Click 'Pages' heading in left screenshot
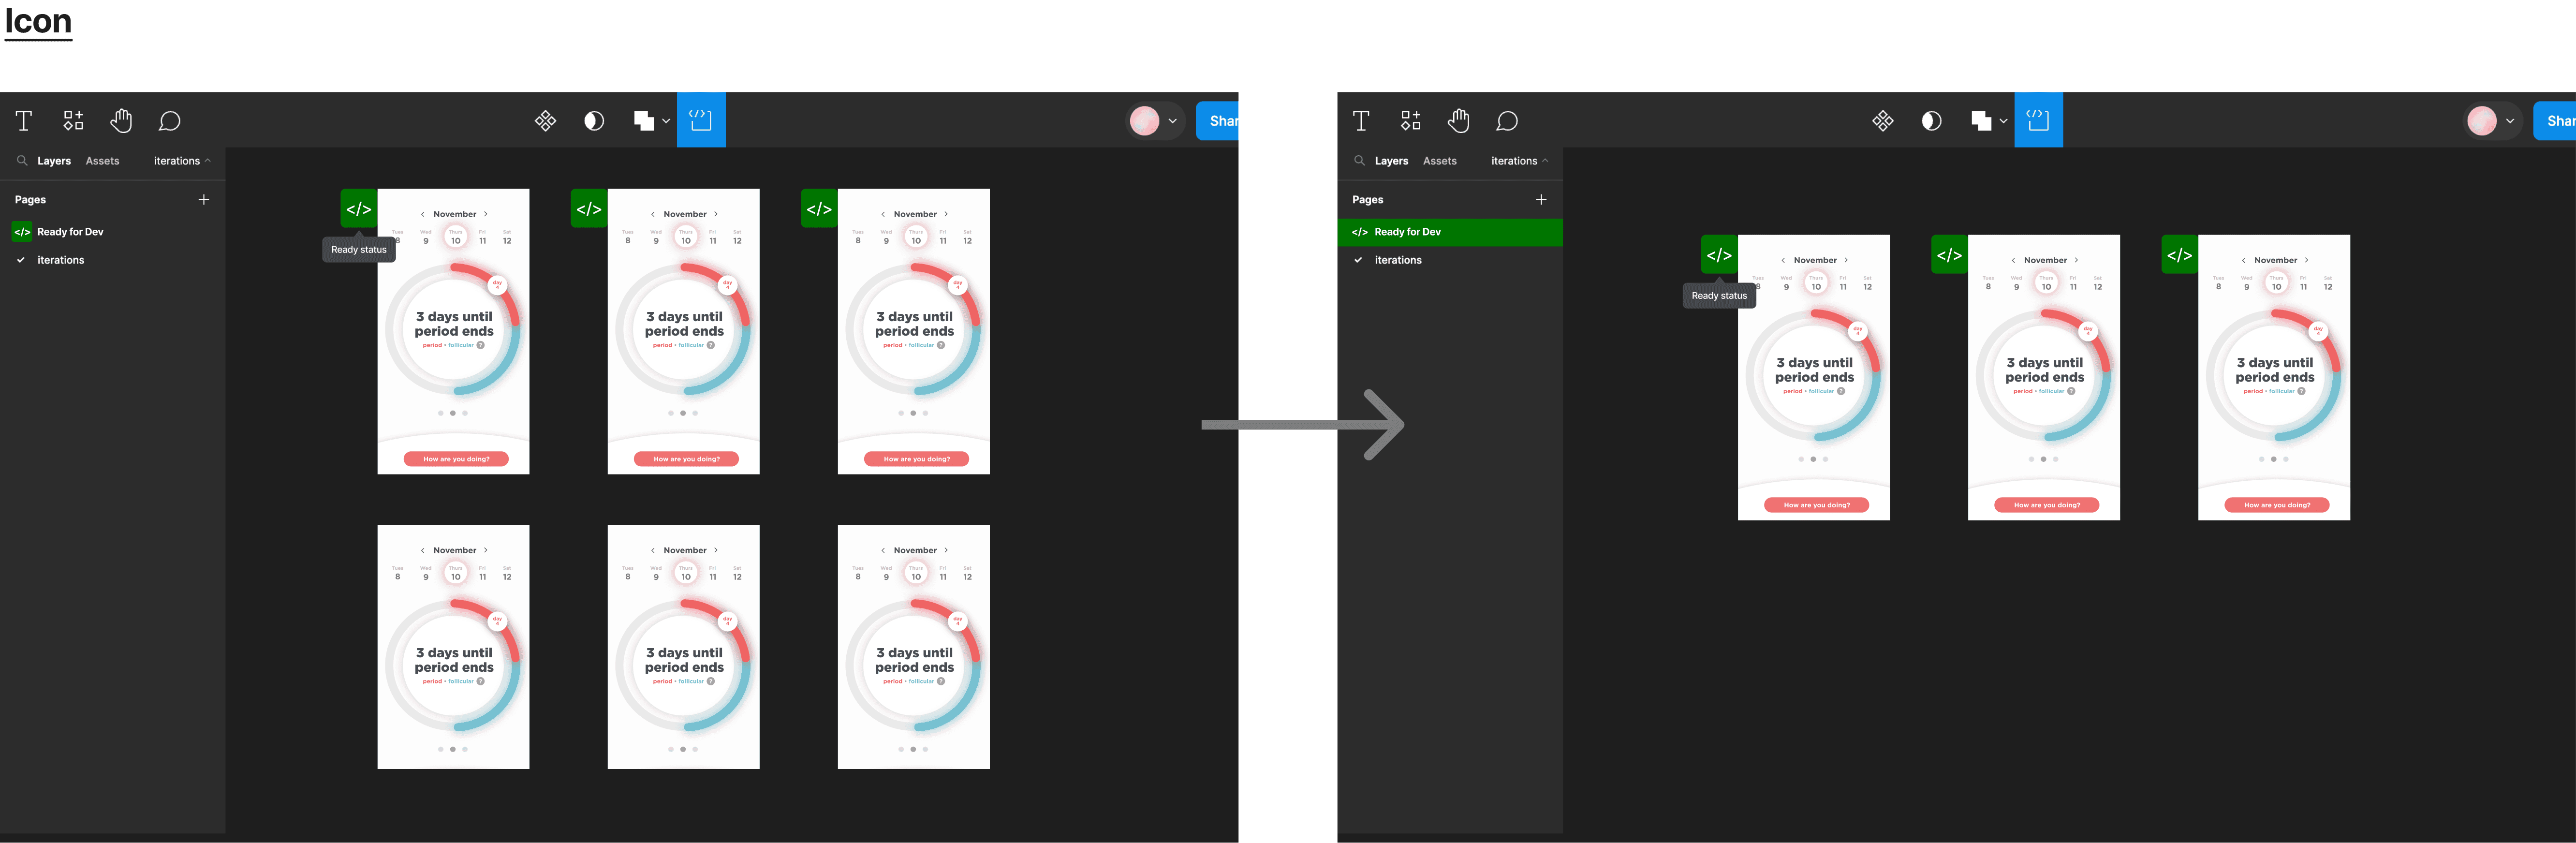2576x843 pixels. [30, 200]
